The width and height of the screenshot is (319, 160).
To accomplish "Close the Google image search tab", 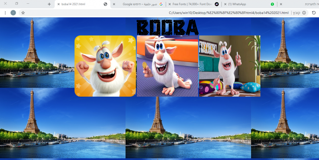I will [x=114, y=4].
